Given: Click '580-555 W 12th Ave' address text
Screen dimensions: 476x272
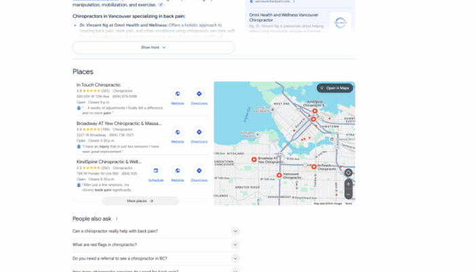Looking at the screenshot, I should pyautogui.click(x=92, y=97).
